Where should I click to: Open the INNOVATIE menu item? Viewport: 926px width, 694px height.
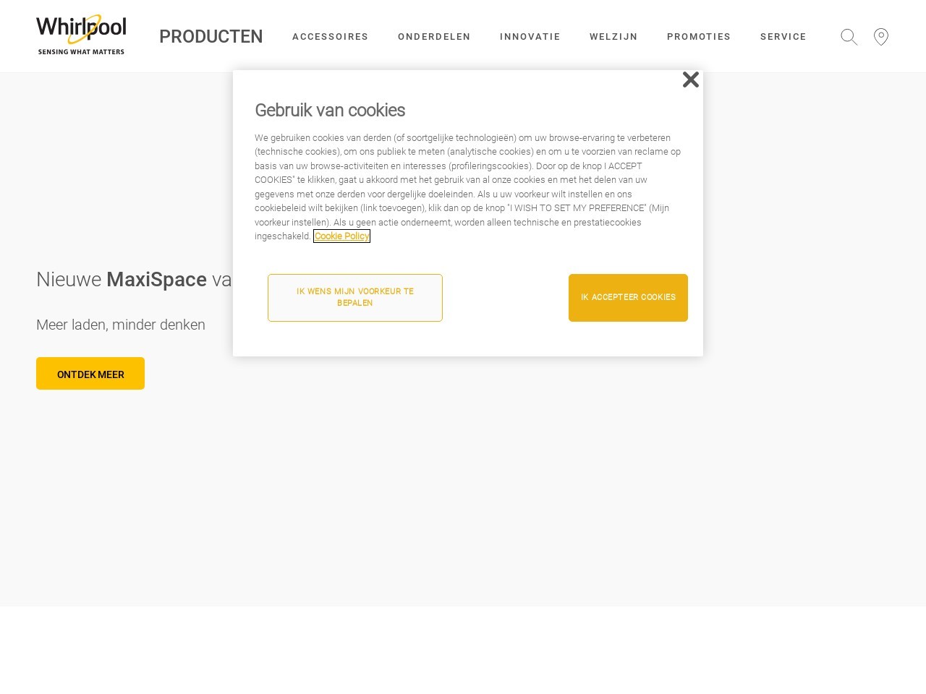[530, 37]
